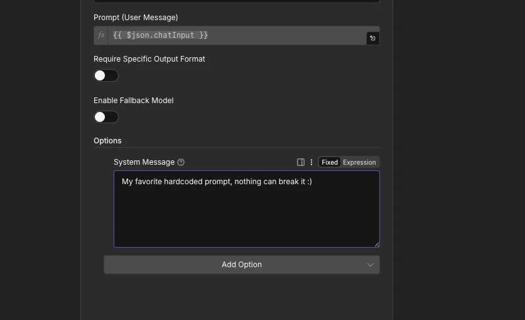Click the Options section heading
Image resolution: width=525 pixels, height=320 pixels.
pyautogui.click(x=107, y=141)
